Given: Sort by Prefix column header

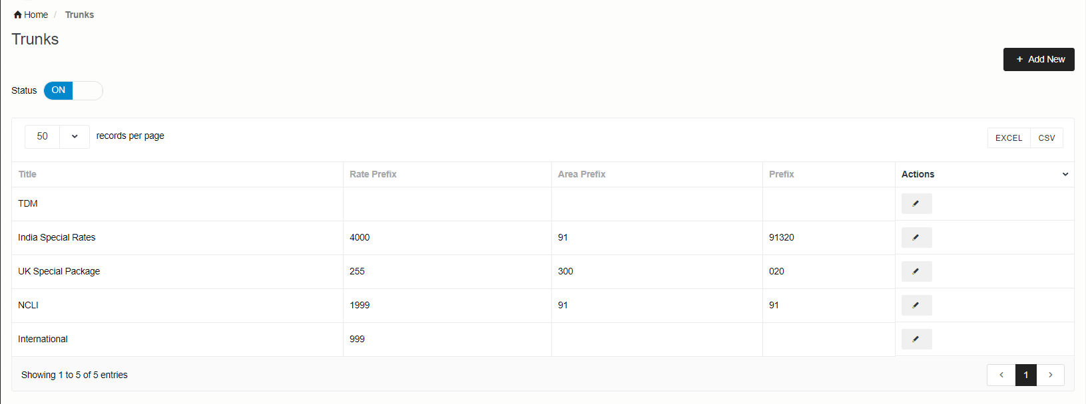Looking at the screenshot, I should pos(781,175).
